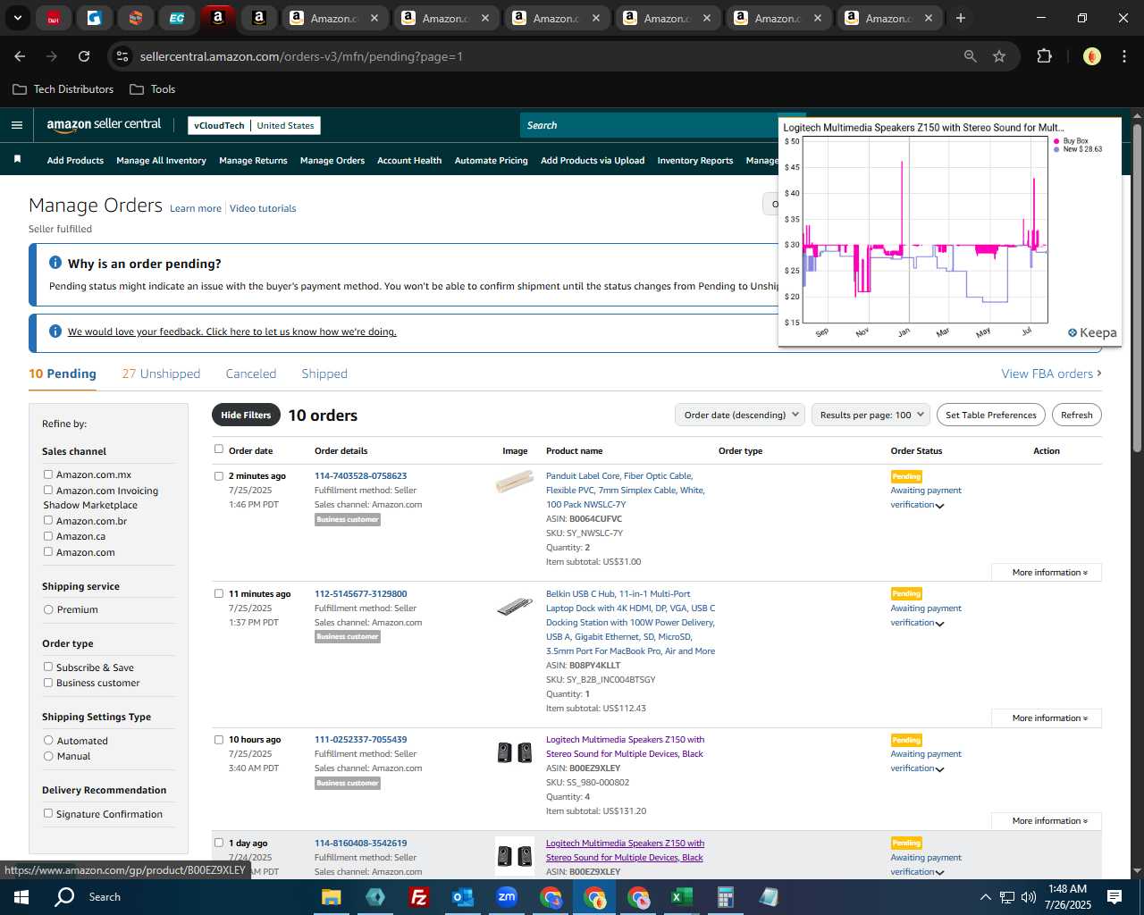Click the browser Back arrow
The image size is (1144, 915).
20,56
